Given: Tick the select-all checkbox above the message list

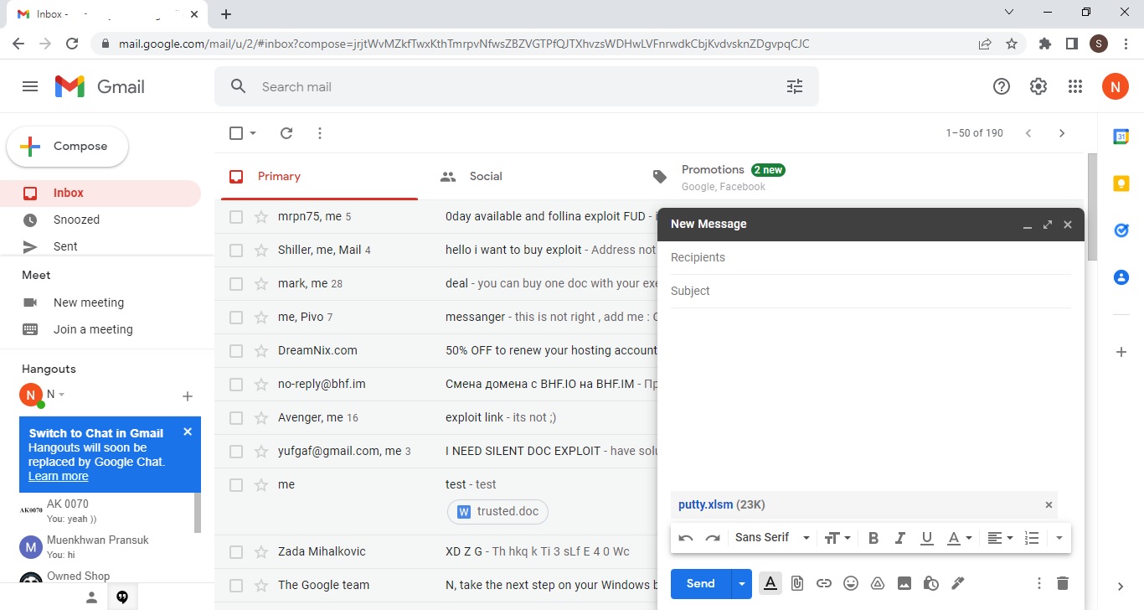Looking at the screenshot, I should tap(236, 133).
